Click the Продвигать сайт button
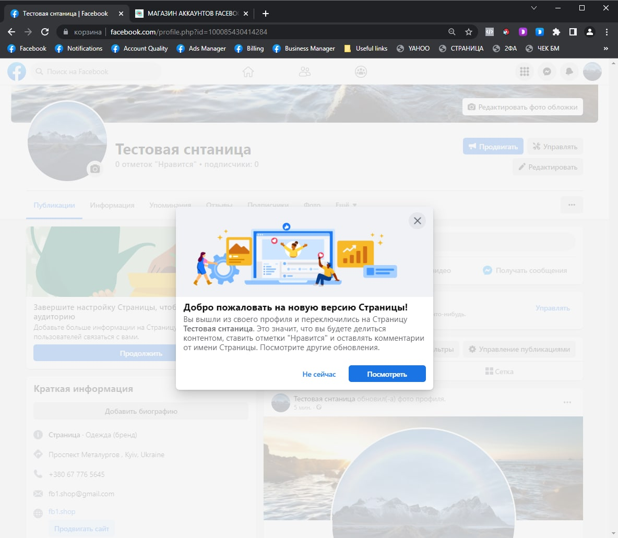 point(81,529)
